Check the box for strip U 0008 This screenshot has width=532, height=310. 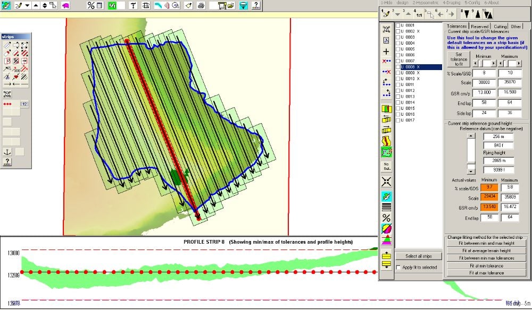coord(398,67)
